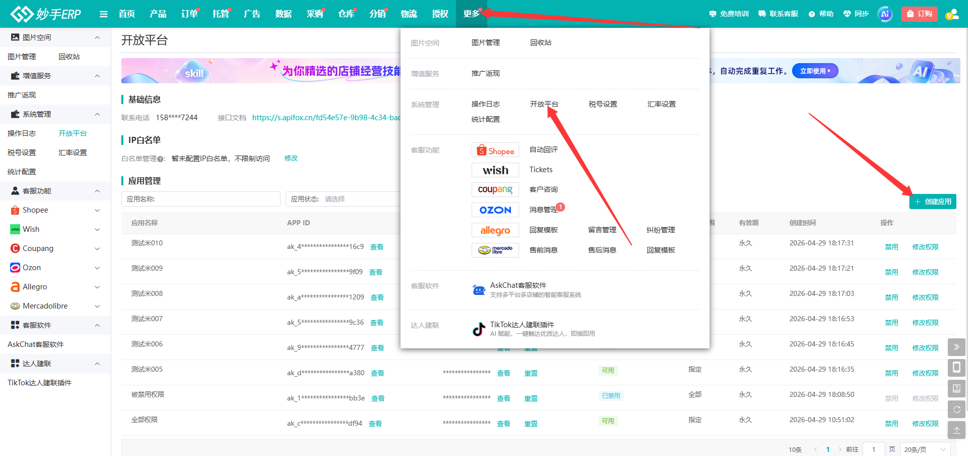Collapse the 增值服务 sidebar section
The image size is (968, 456).
(x=97, y=76)
